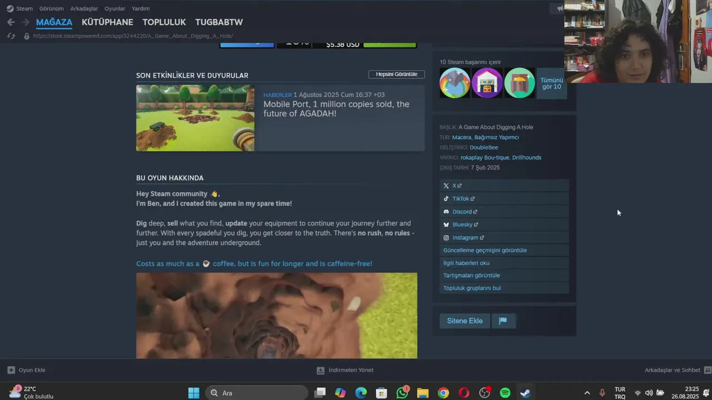Open Microsoft Edge from the taskbar
This screenshot has height=400, width=712.
tap(361, 393)
